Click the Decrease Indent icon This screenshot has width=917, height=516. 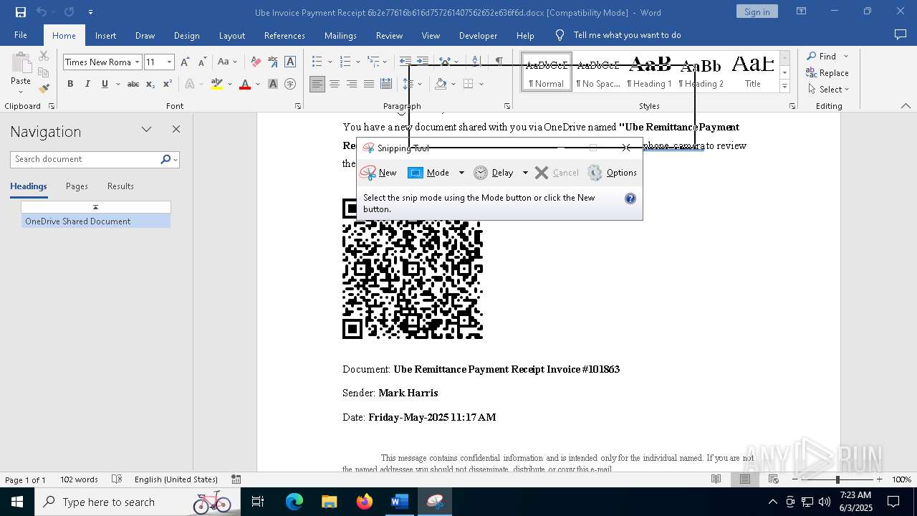(x=405, y=62)
